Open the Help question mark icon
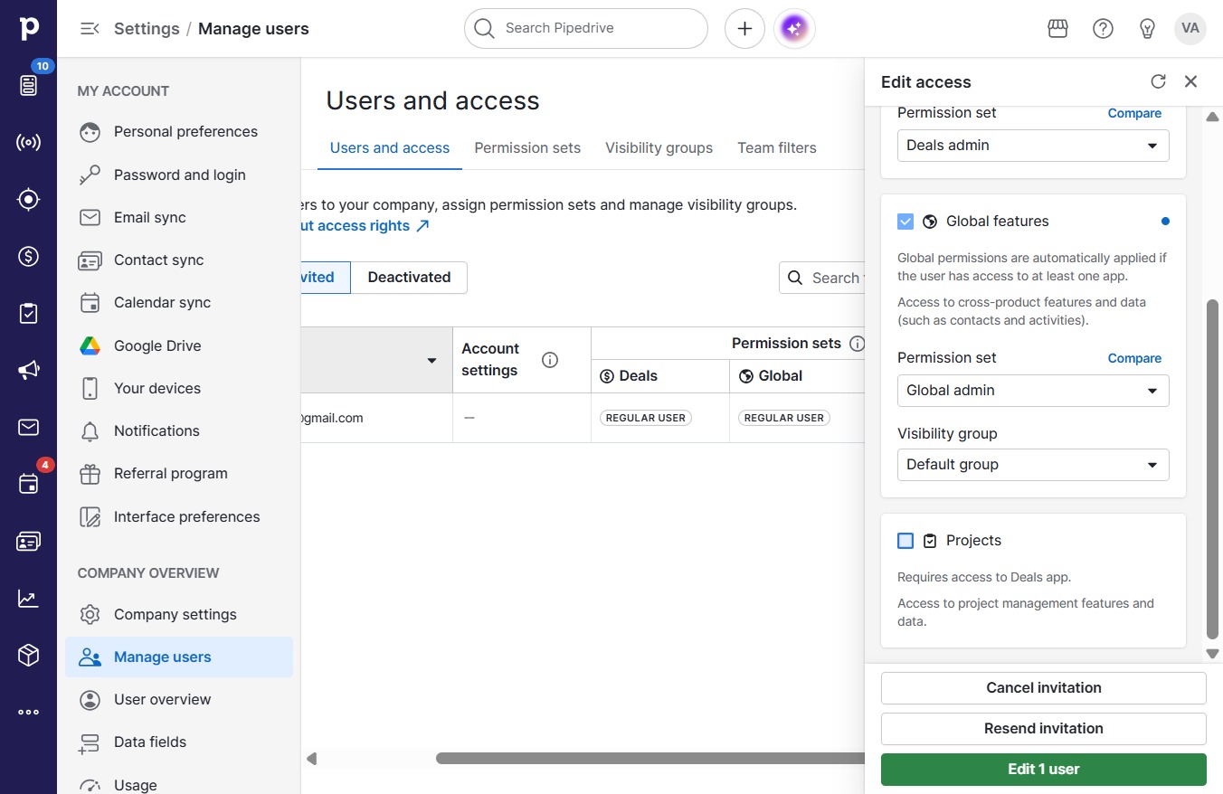Screen dimensions: 1223x794 pyautogui.click(x=1103, y=29)
